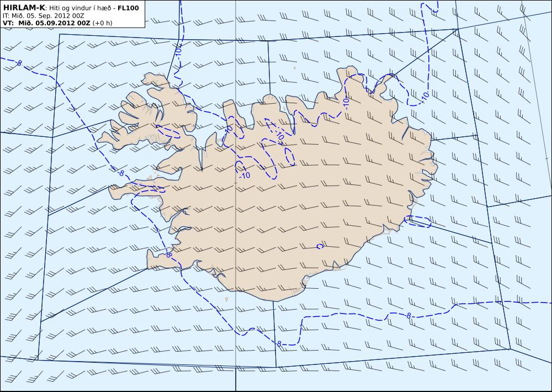Select the 'Hiti og vindur í hæð' caption
The width and height of the screenshot is (552, 392).
tap(81, 8)
